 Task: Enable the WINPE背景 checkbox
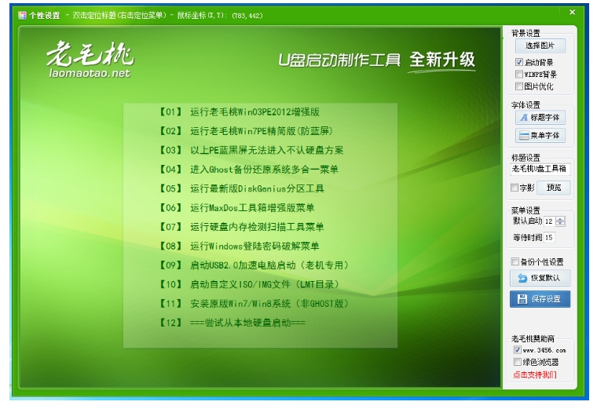[x=519, y=74]
